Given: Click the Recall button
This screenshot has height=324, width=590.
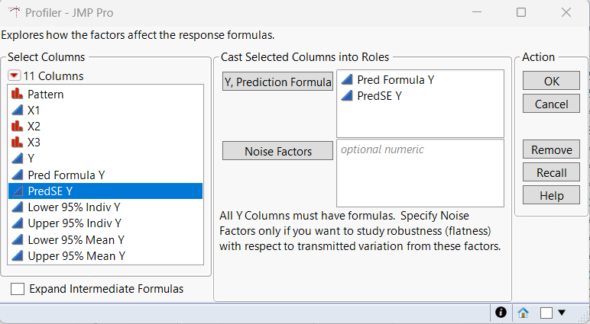Looking at the screenshot, I should pyautogui.click(x=551, y=172).
